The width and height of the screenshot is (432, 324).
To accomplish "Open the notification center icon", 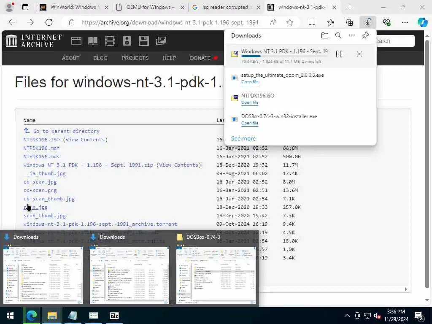I will tap(419, 316).
